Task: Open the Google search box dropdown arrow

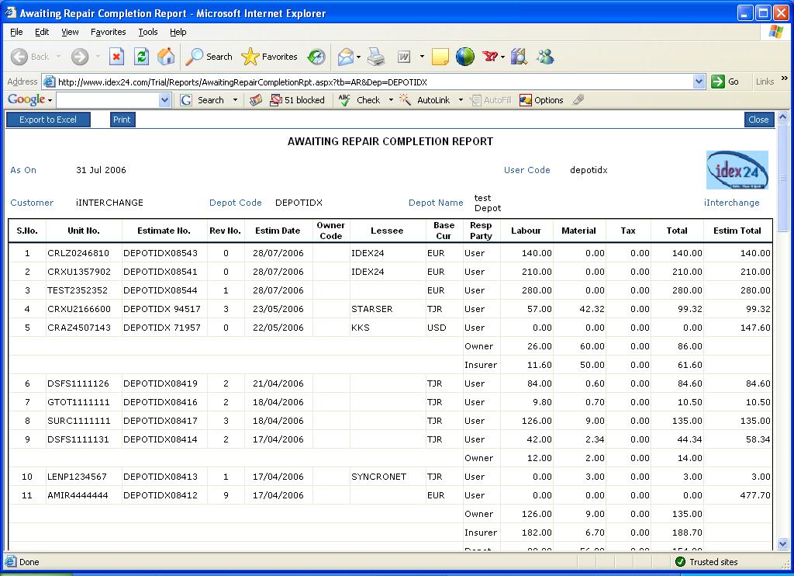Action: point(164,100)
